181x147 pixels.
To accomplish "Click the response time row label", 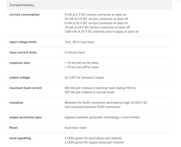I will [20, 63].
